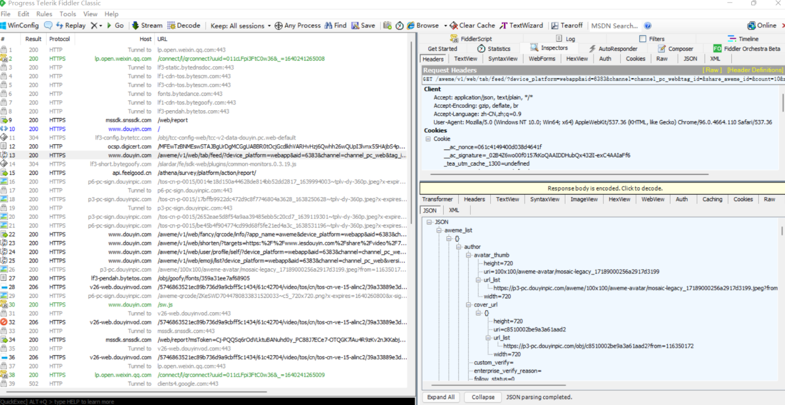Open the Browse dropdown arrow
The height and width of the screenshot is (405, 785).
445,26
